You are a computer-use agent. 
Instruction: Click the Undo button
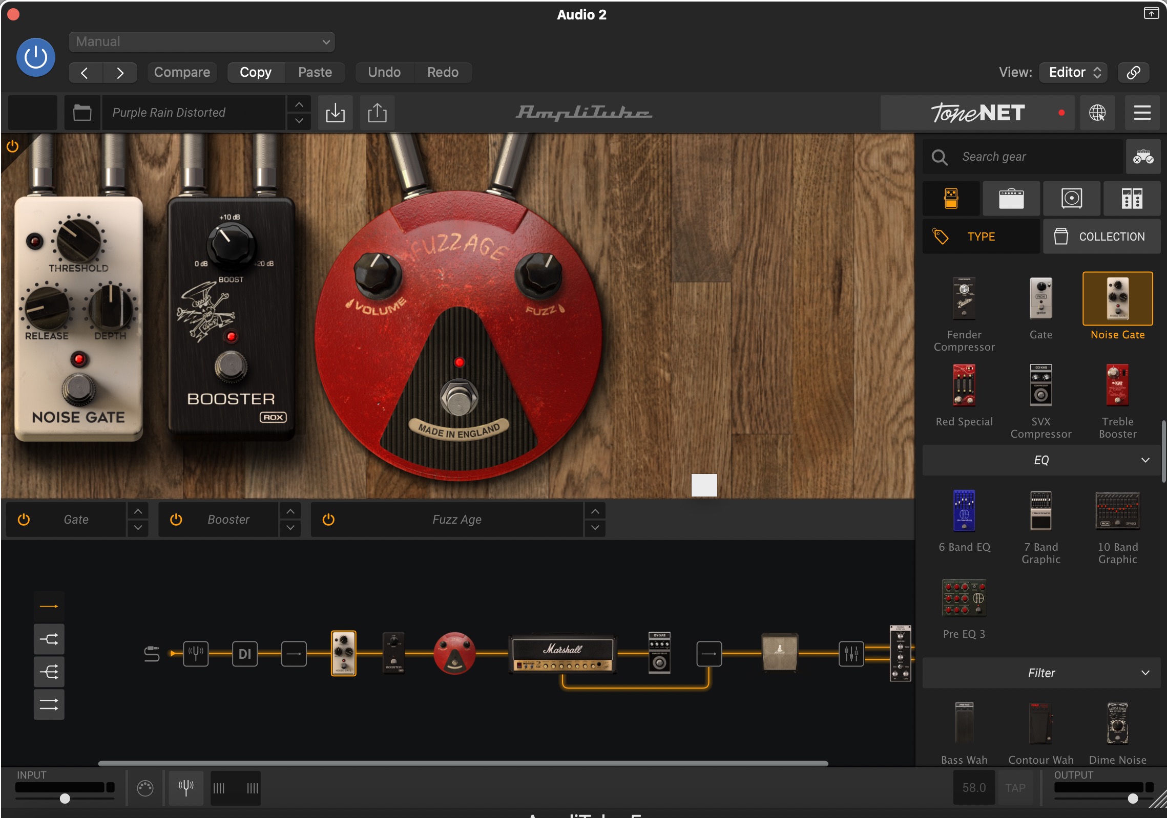(384, 73)
